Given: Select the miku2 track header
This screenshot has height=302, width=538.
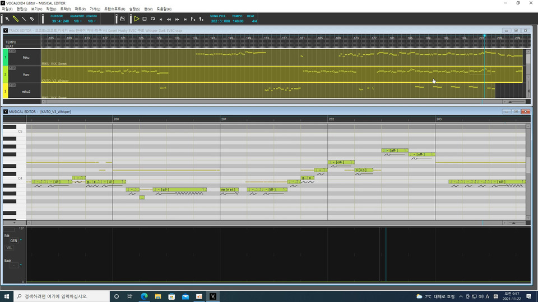Looking at the screenshot, I should click(x=26, y=91).
